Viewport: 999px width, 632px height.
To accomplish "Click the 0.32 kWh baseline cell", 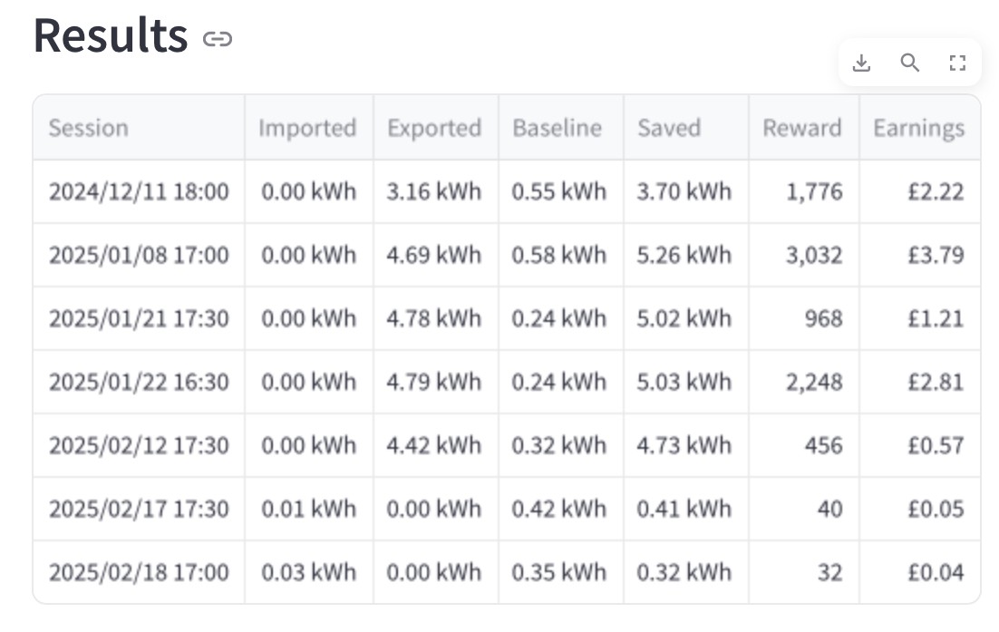I will click(x=560, y=444).
